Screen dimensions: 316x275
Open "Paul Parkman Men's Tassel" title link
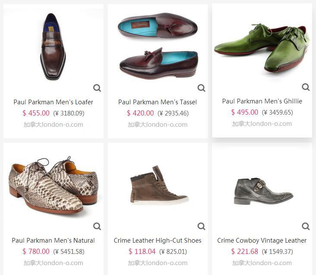pos(158,102)
